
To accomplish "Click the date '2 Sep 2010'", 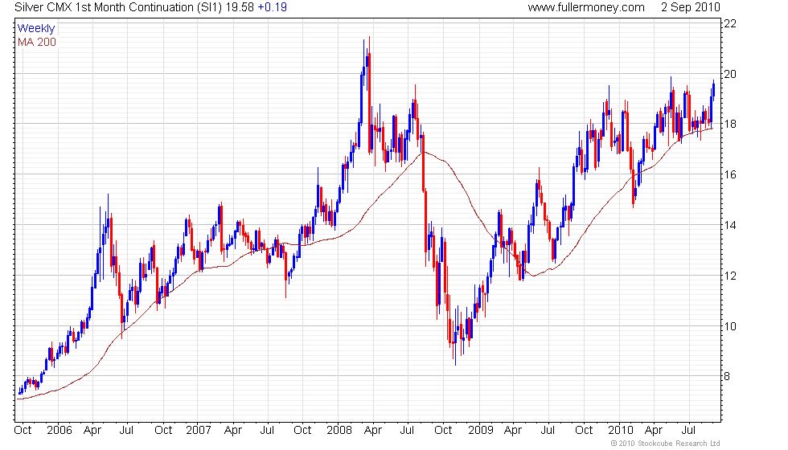I will pyautogui.click(x=691, y=7).
